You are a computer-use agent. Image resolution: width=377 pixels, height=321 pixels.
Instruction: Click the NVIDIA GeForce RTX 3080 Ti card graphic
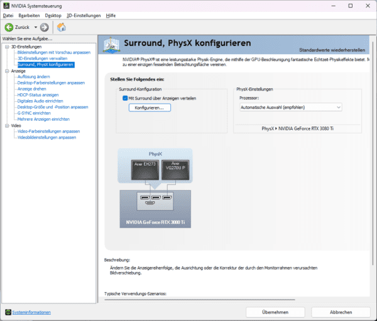point(155,209)
